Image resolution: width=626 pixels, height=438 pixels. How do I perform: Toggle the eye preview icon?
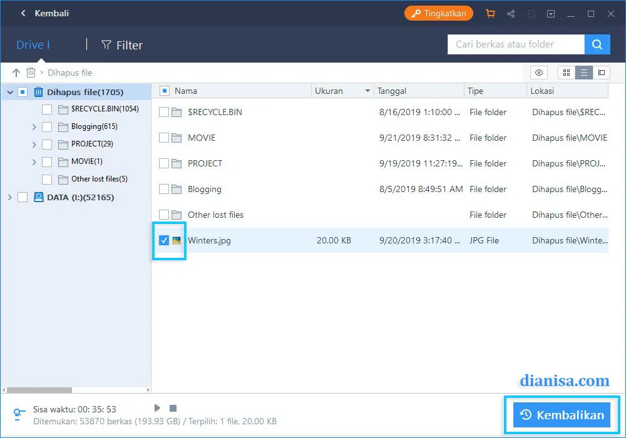pyautogui.click(x=538, y=73)
